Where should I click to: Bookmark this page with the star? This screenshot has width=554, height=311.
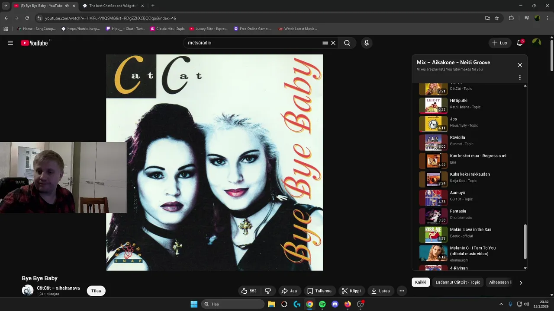[497, 18]
